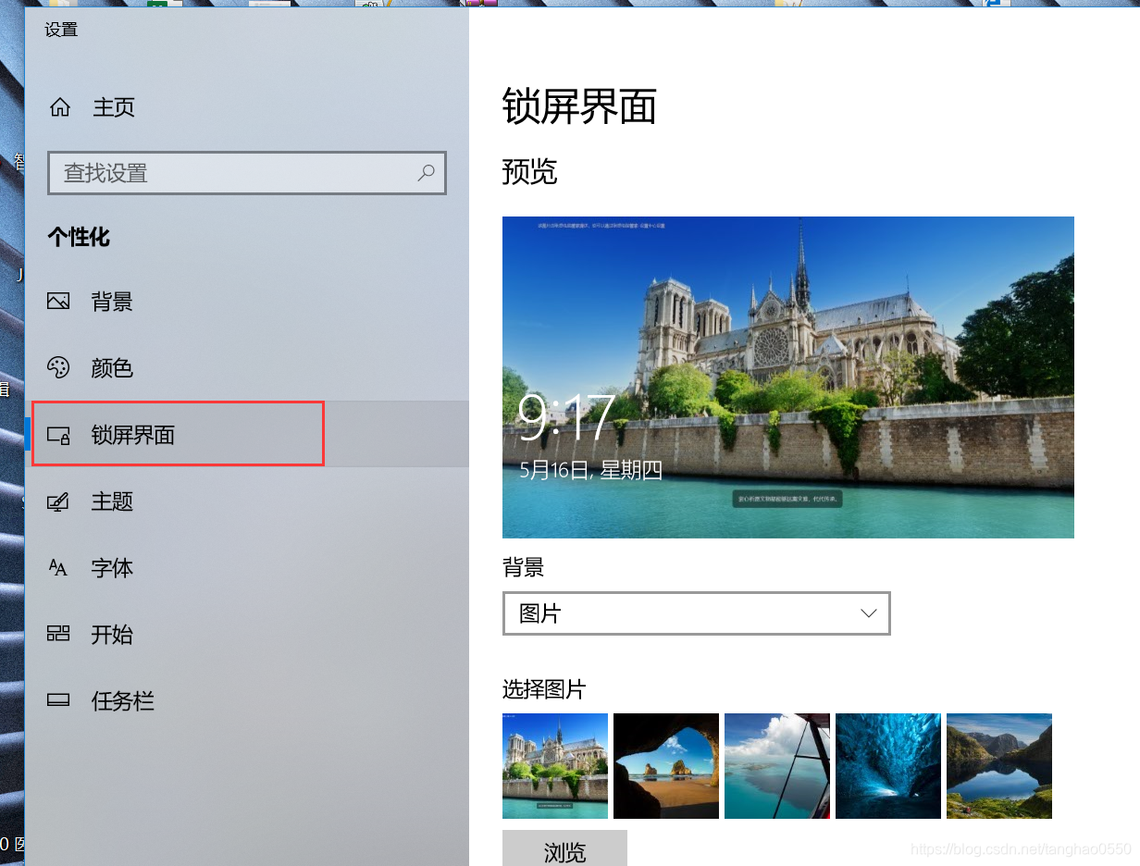Click the large lock screen preview image
1140x866 pixels.
(788, 377)
